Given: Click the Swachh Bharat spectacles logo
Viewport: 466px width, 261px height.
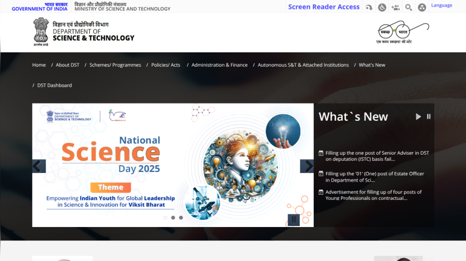Looking at the screenshot, I should click(x=402, y=32).
